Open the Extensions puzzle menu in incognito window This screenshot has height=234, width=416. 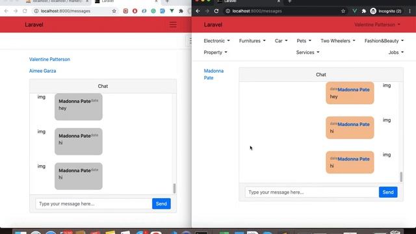tap(364, 11)
